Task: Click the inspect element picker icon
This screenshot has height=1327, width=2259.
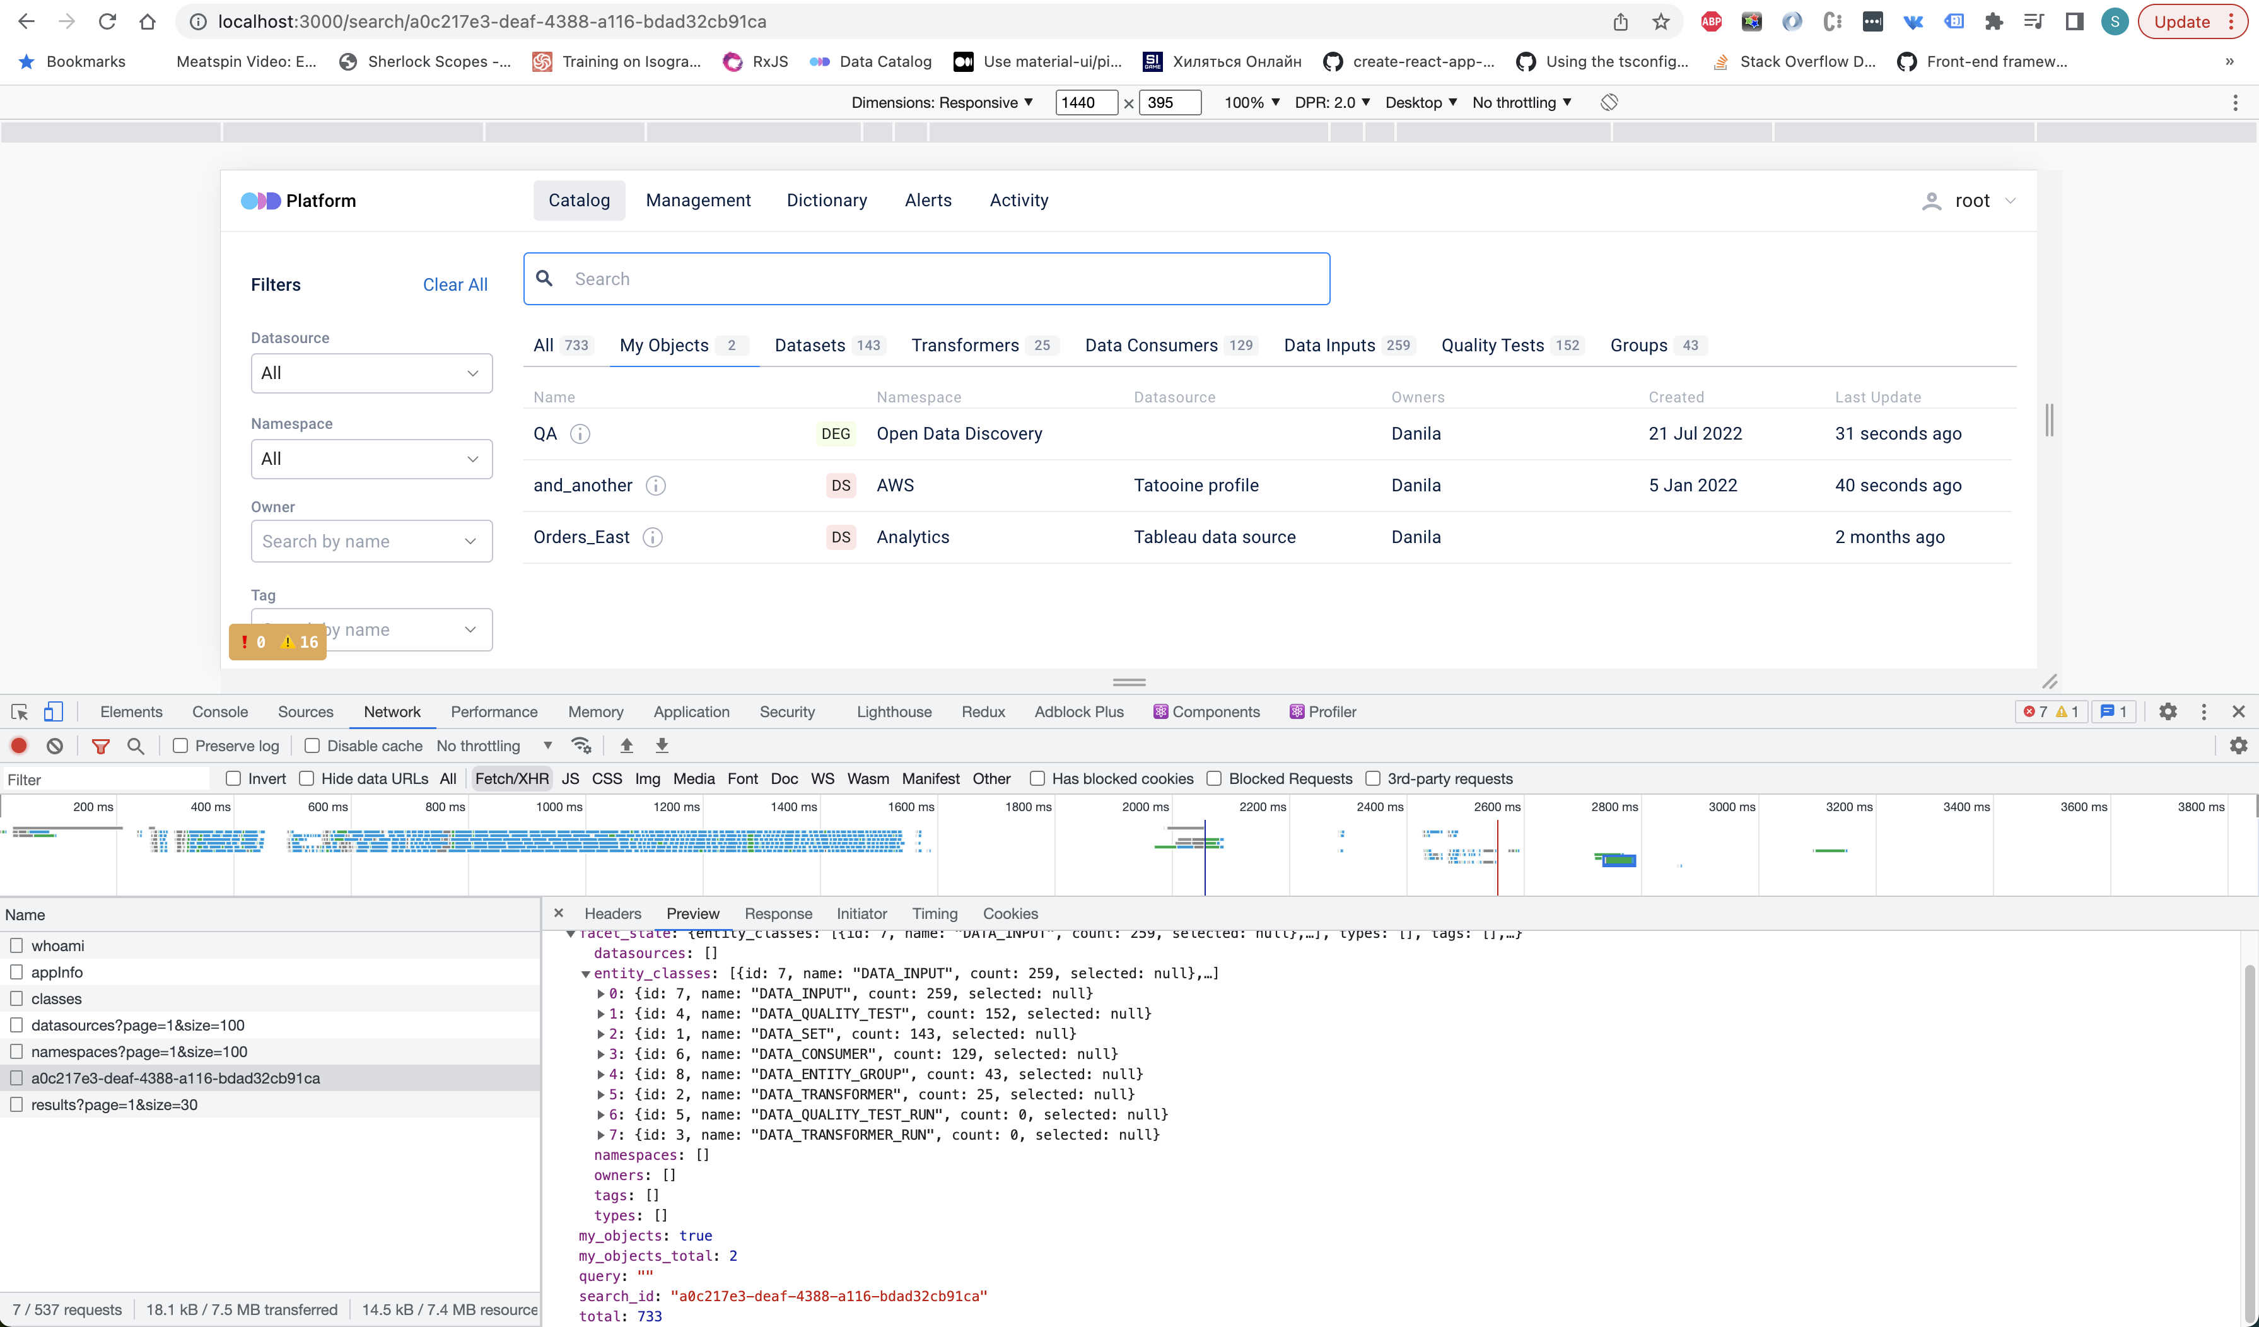Action: (19, 711)
